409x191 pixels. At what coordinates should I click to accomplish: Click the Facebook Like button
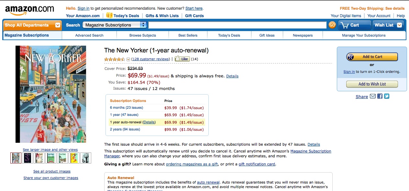click(x=182, y=59)
